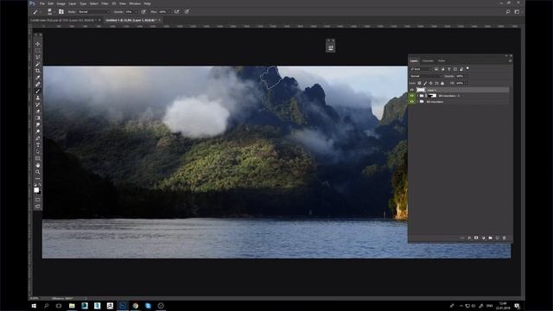Image resolution: width=553 pixels, height=311 pixels.
Task: Open the Image menu
Action: click(x=61, y=3)
